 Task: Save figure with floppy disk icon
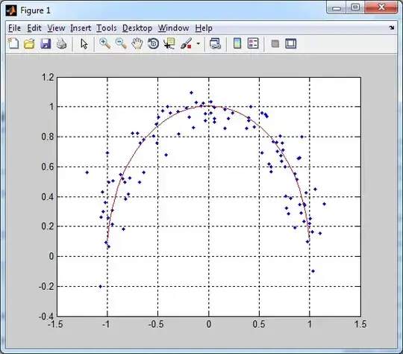coord(46,43)
